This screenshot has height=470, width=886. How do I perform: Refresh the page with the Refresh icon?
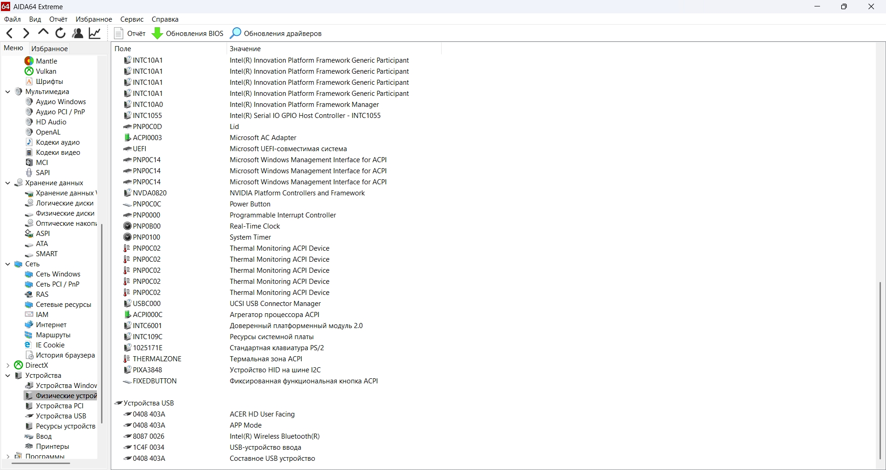tap(60, 33)
